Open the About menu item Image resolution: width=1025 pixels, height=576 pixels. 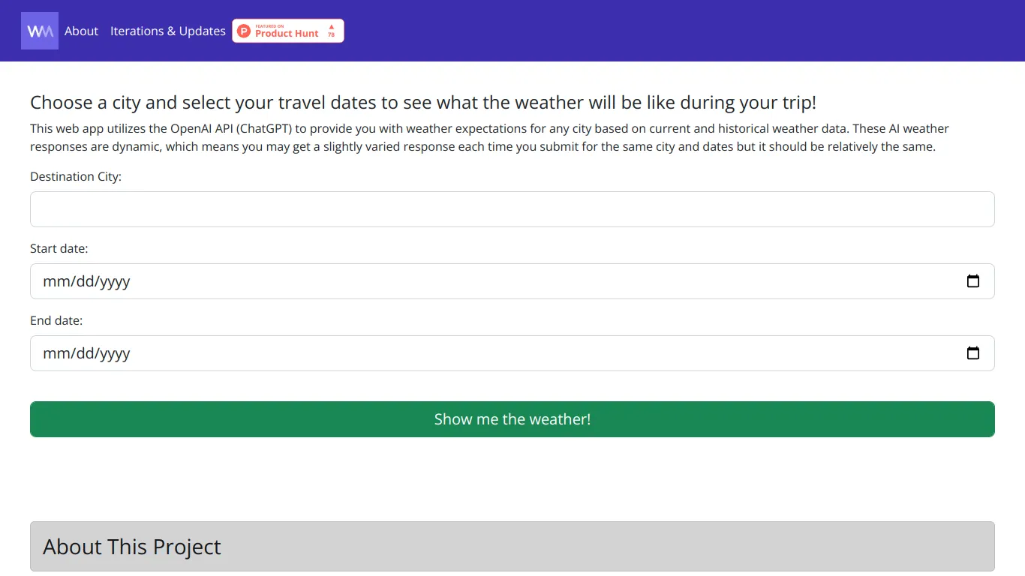point(80,31)
